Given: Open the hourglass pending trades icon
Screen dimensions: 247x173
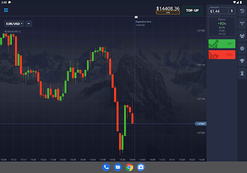Looking at the screenshot, I should pyautogui.click(x=242, y=74).
